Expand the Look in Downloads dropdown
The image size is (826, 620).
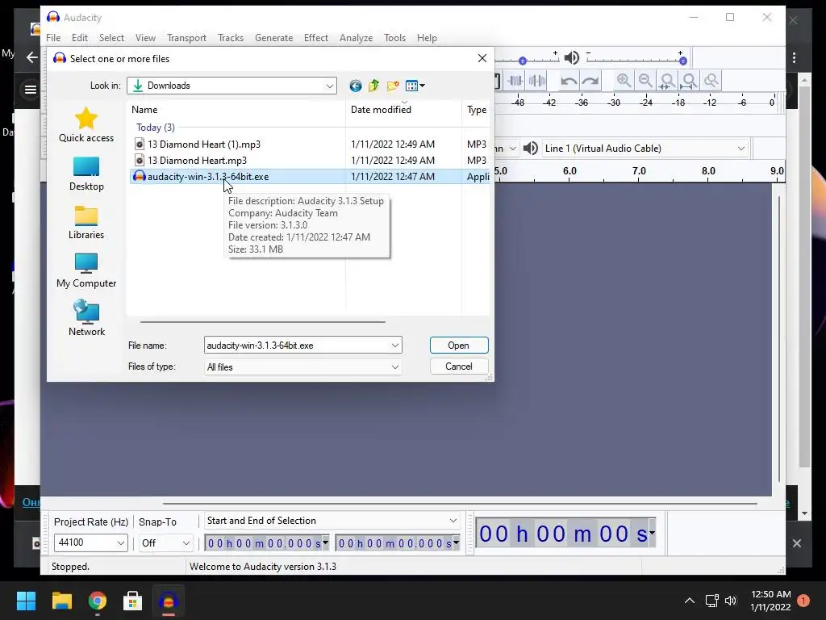[330, 86]
